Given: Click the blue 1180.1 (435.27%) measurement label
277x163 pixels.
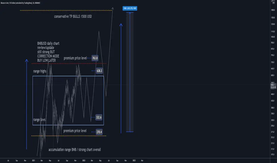Looking at the screenshot, I should click(130, 8).
